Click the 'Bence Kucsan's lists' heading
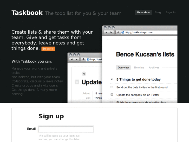The width and height of the screenshot is (189, 142). 145,54
